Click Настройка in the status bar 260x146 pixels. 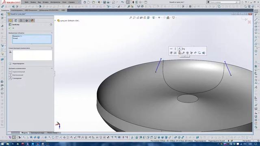(247, 141)
